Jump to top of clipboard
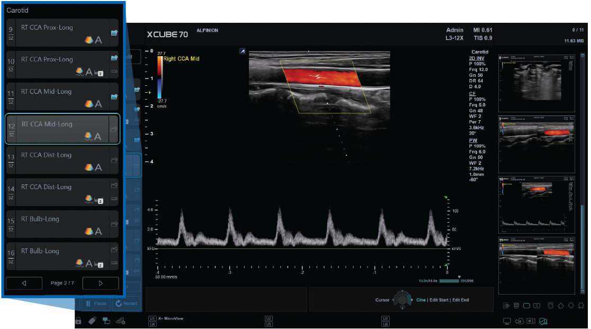 [x=551, y=306]
